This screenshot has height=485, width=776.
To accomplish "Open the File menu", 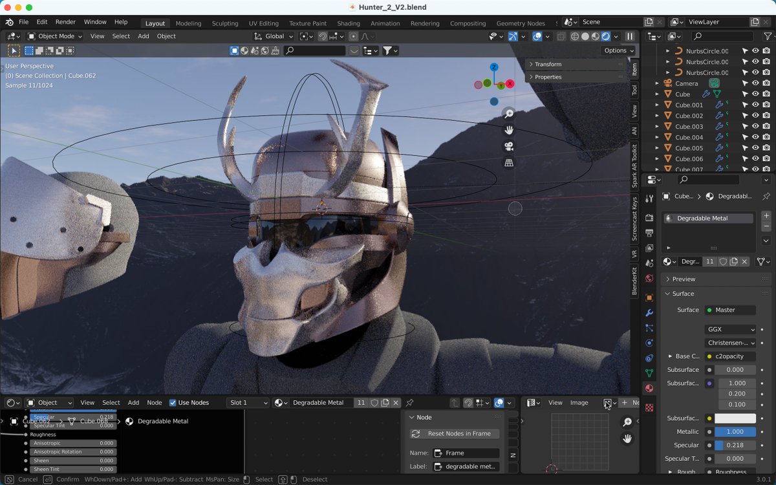I will 24,22.
